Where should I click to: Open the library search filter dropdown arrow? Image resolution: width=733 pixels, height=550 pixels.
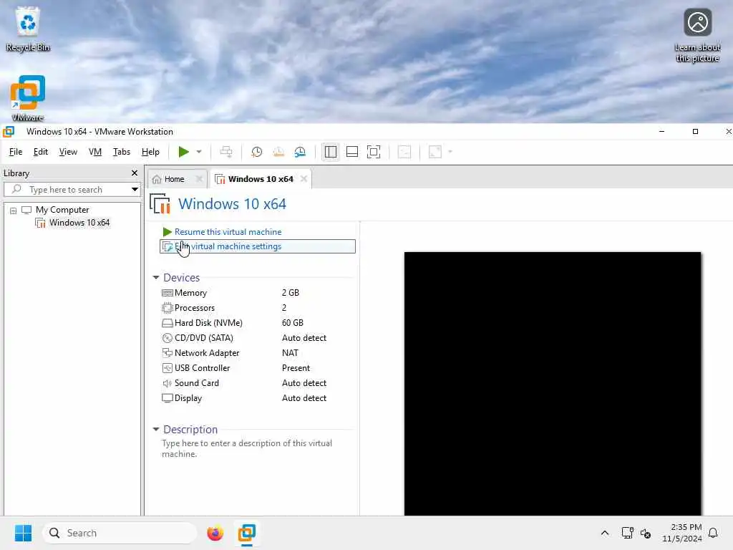pyautogui.click(x=135, y=189)
